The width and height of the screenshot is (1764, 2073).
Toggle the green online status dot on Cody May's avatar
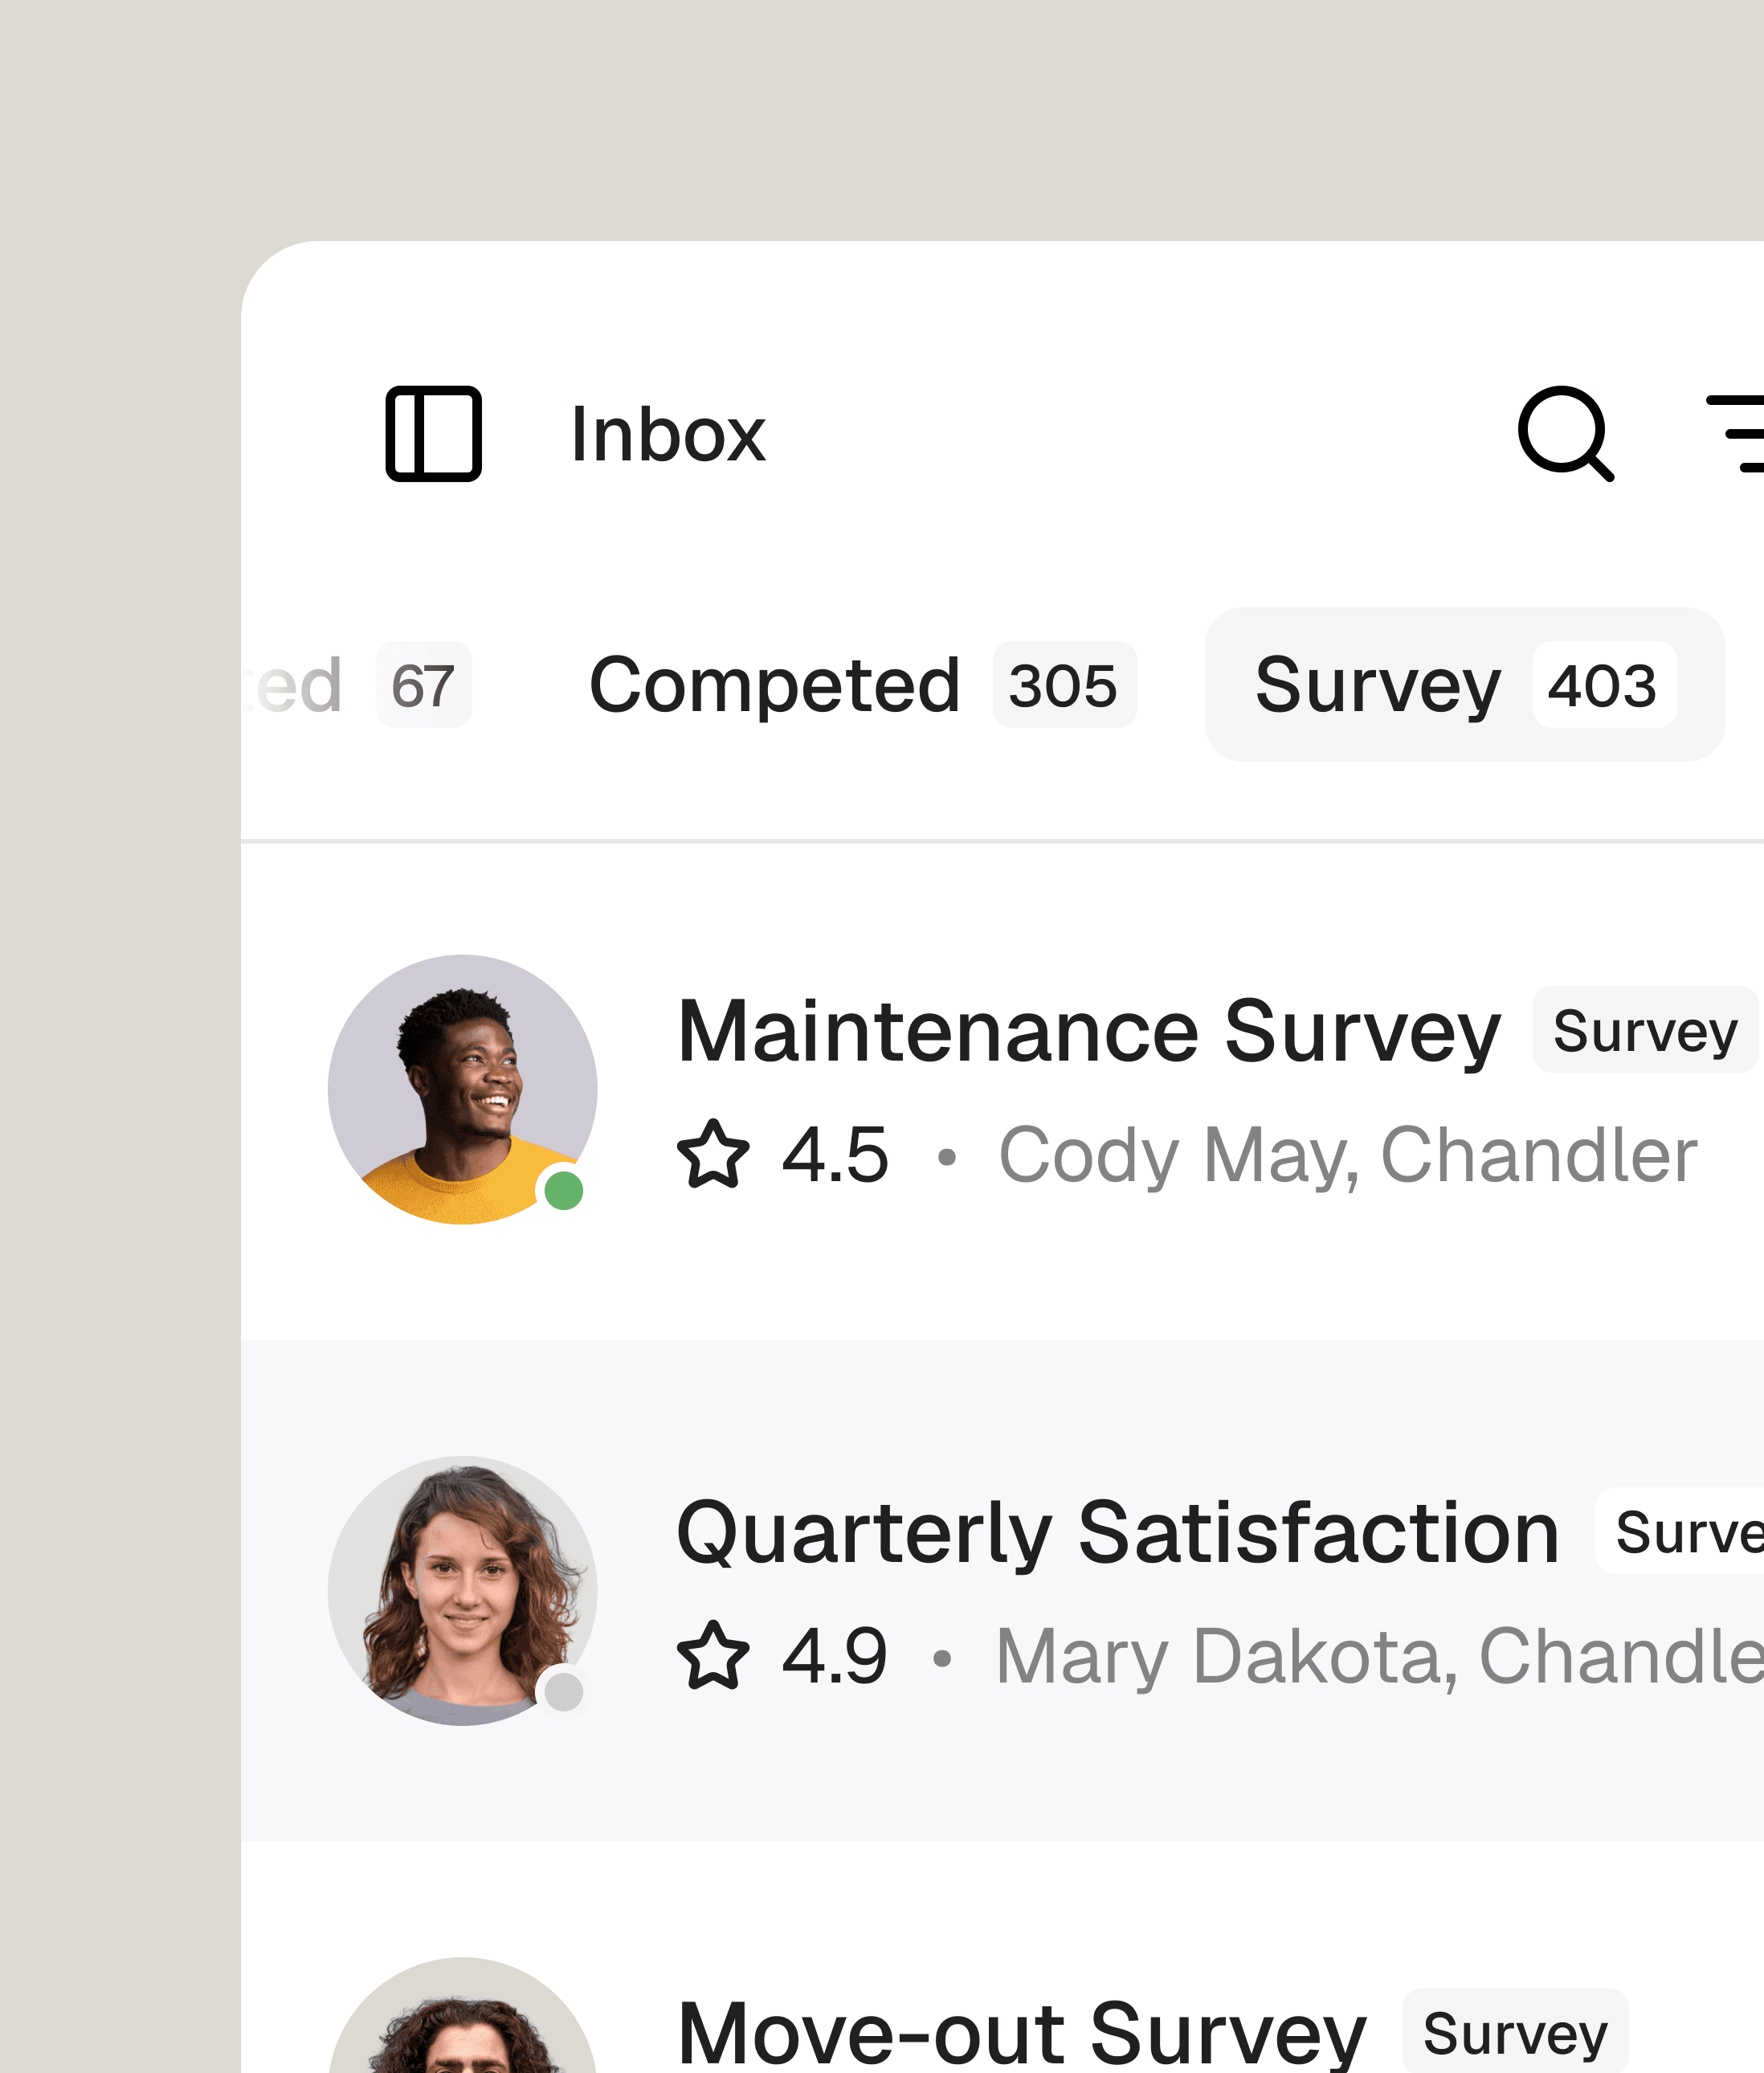(x=563, y=1191)
